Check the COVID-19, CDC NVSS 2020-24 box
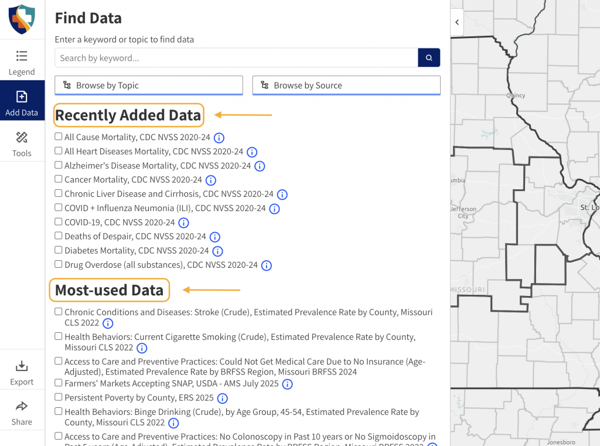 (59, 222)
